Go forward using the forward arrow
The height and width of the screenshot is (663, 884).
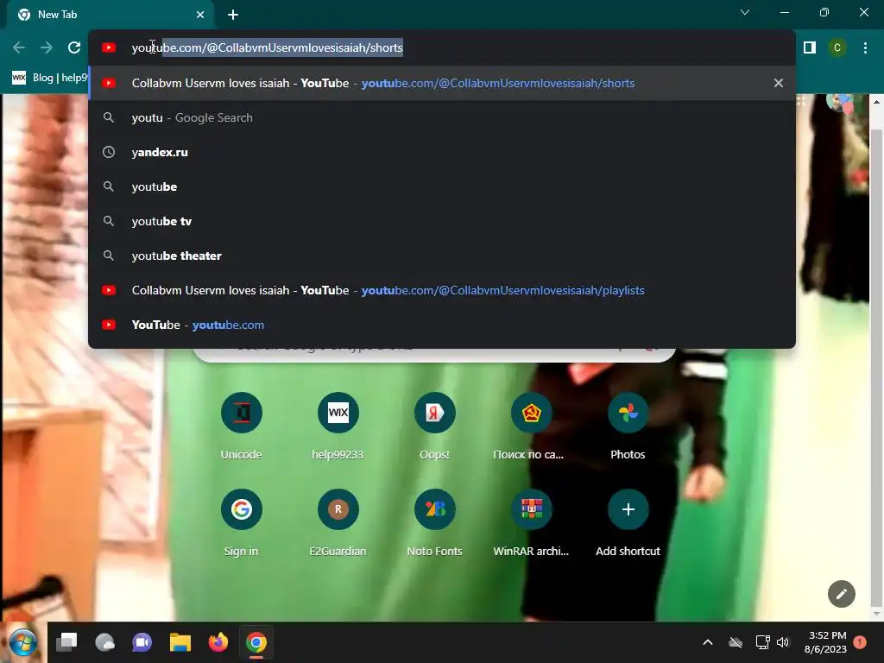pyautogui.click(x=47, y=47)
